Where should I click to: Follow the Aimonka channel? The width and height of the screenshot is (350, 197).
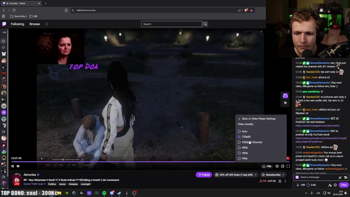click(204, 175)
